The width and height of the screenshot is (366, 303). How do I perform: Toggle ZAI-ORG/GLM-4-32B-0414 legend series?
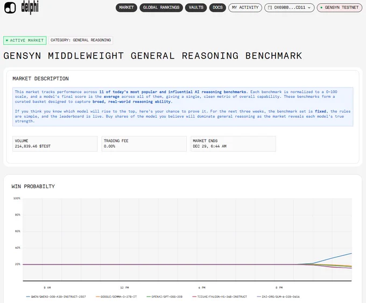[x=278, y=297]
